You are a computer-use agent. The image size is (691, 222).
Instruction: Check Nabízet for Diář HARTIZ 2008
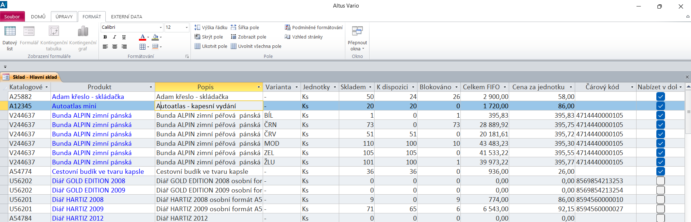click(660, 199)
